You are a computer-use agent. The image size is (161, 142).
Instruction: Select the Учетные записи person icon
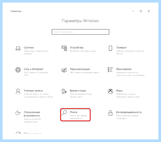pyautogui.click(x=18, y=91)
